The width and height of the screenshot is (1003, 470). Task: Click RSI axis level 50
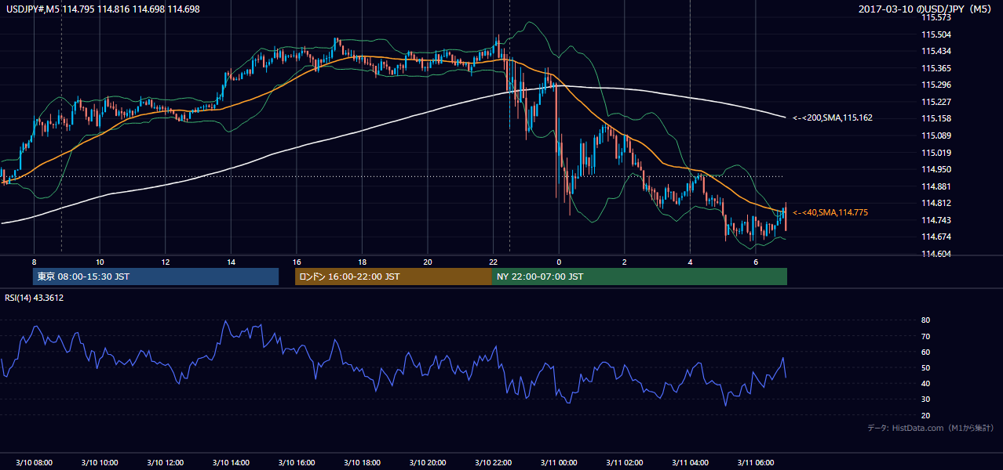point(925,367)
